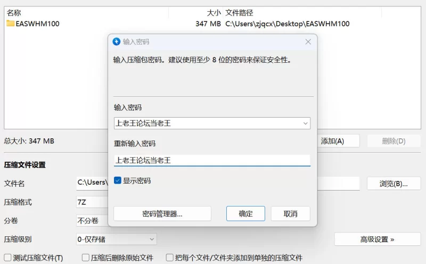Uncheck the 显示密码 checkbox

[118, 180]
